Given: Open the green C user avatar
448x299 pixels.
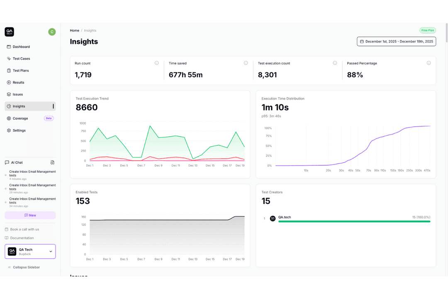Looking at the screenshot, I should 52,32.
